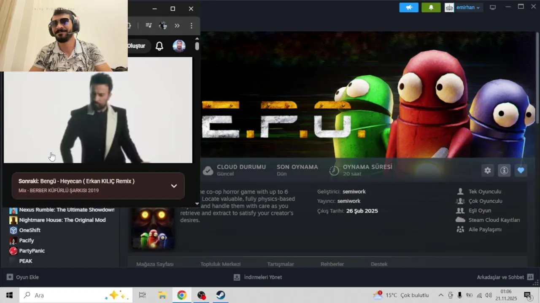Click Aile Paylaşımı feature

[x=485, y=229]
